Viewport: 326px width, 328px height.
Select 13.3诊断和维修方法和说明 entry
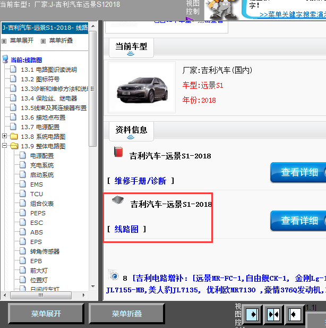(x=54, y=89)
